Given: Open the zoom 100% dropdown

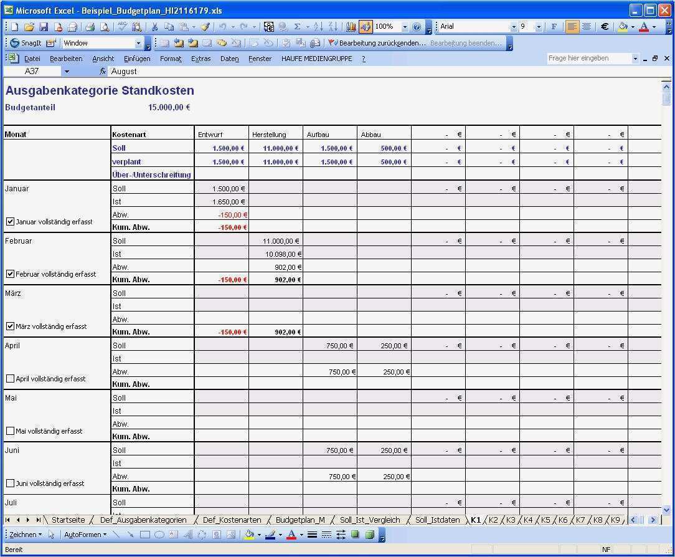Looking at the screenshot, I should (x=405, y=27).
